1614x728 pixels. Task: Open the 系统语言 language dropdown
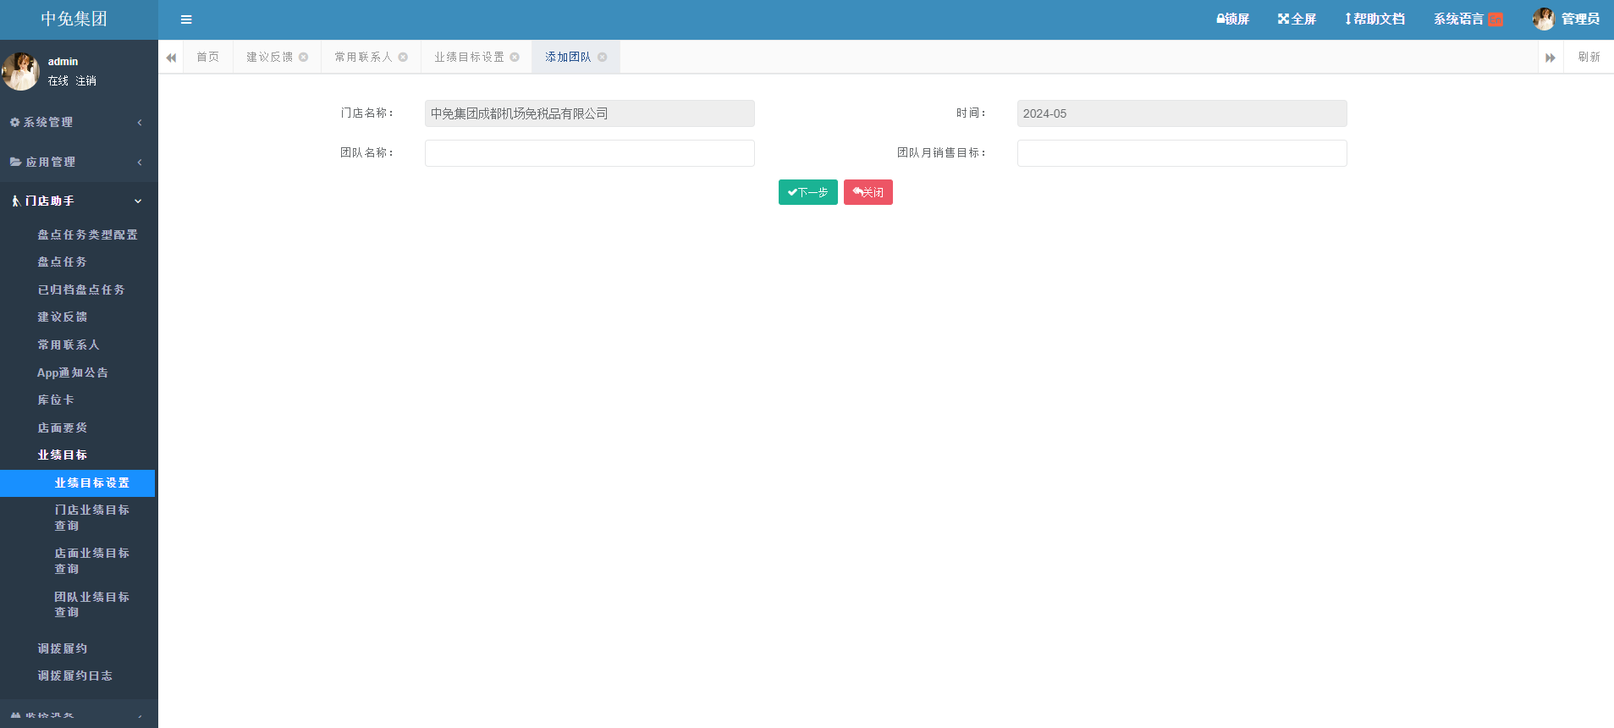click(1468, 19)
